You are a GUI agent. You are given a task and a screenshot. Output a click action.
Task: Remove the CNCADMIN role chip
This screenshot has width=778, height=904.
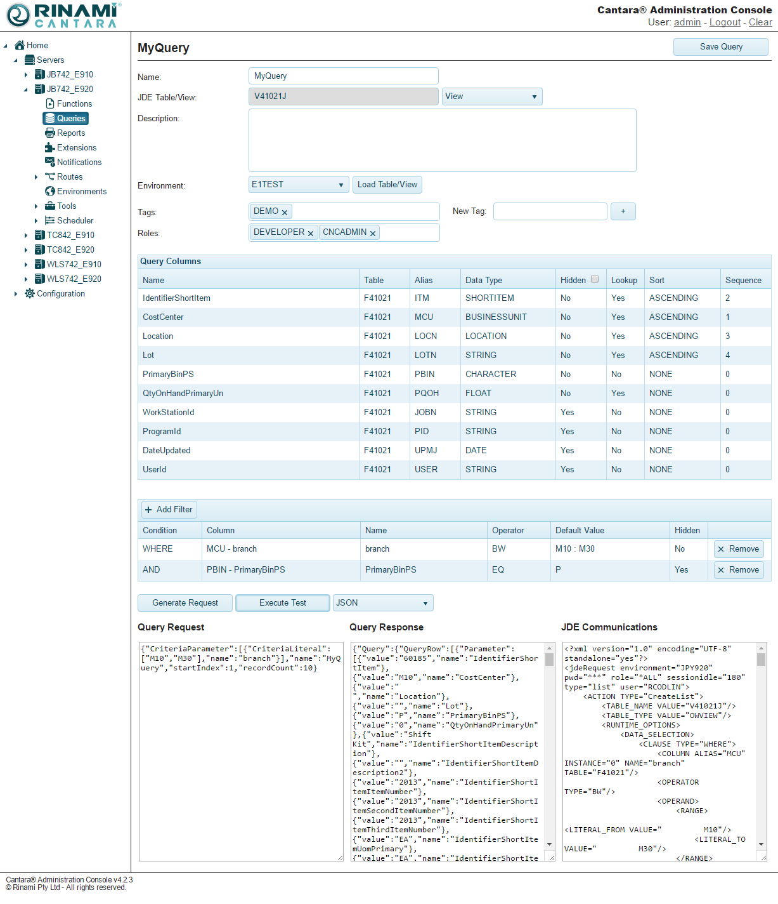[x=373, y=233]
